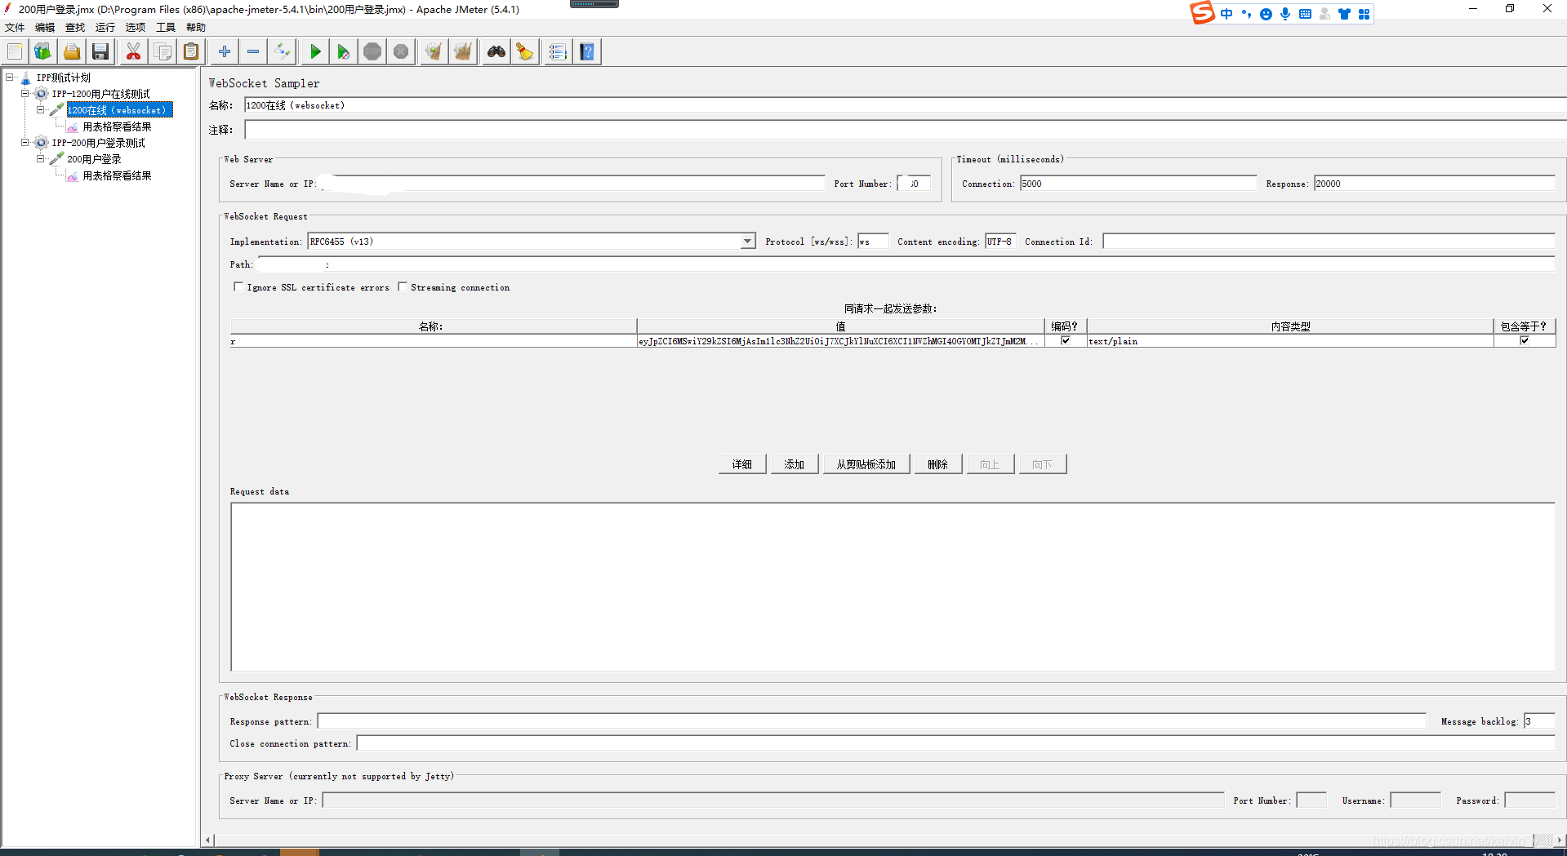
Task: Open the 编辑 menu
Action: click(45, 28)
